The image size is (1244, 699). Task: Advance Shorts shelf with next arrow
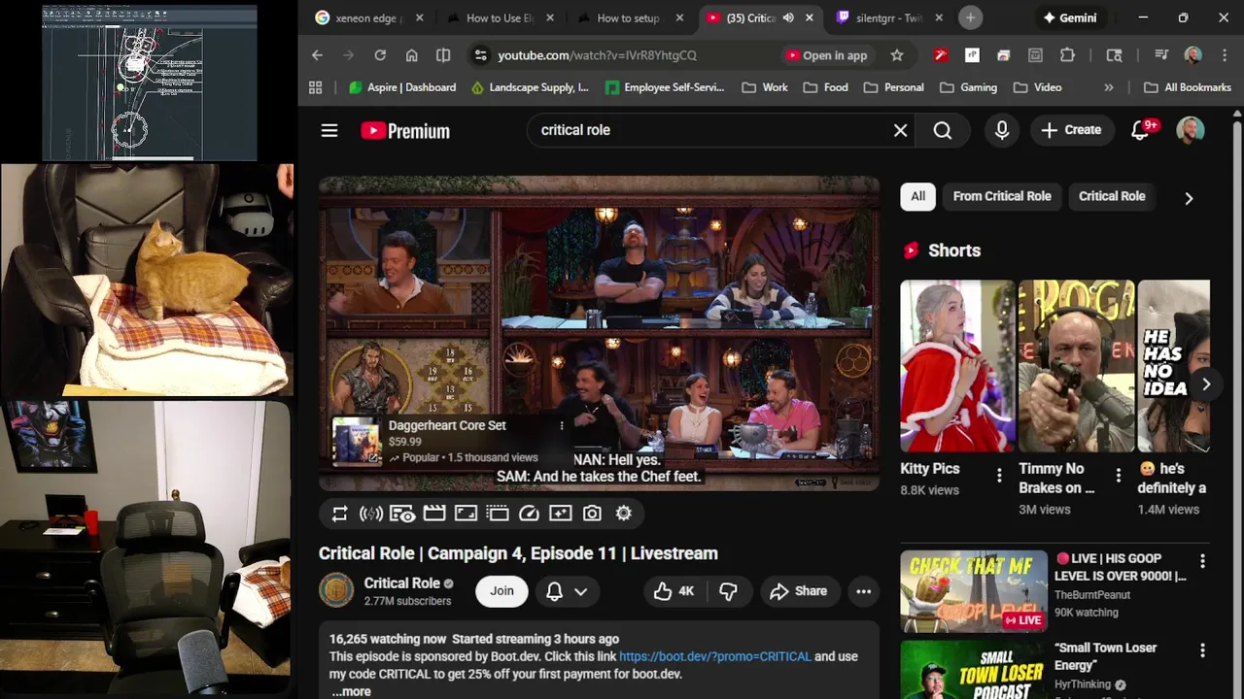point(1205,384)
